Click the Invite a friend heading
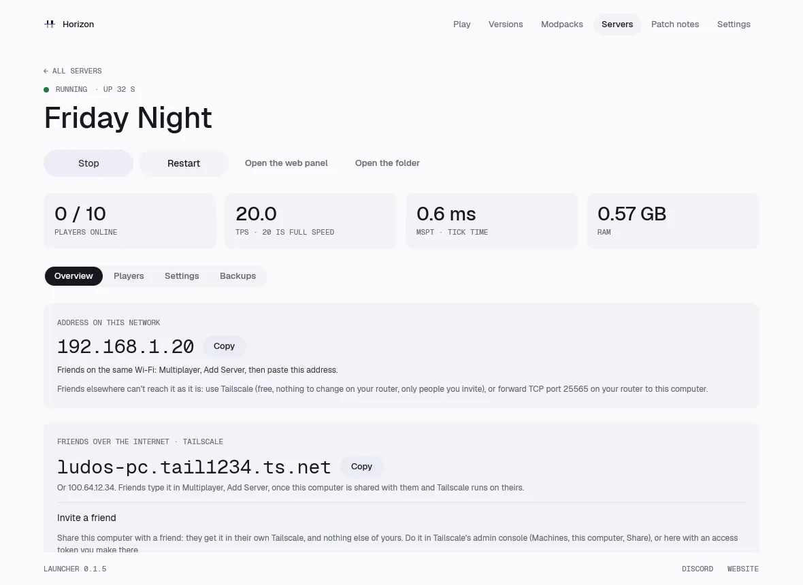Screen dimensions: 803x585 tap(86, 518)
